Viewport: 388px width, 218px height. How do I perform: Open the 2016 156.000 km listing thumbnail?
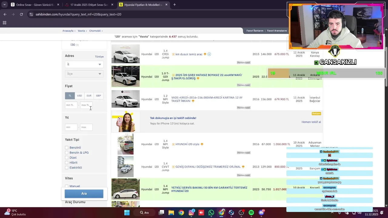coord(125,99)
